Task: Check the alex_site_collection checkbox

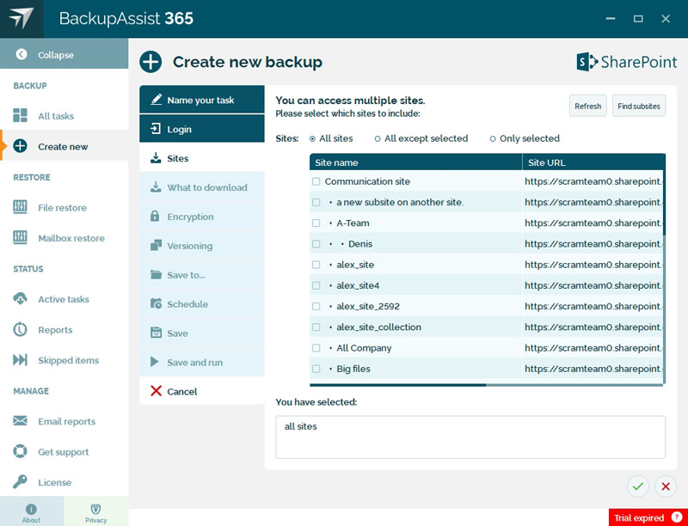Action: click(x=316, y=327)
